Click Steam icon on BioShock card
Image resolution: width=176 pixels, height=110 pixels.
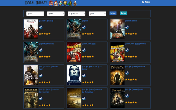(x=84, y=27)
